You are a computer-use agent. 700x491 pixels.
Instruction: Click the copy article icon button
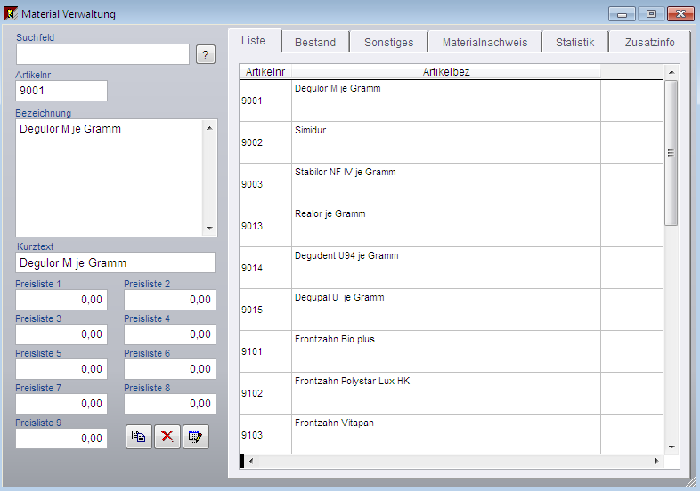tap(139, 437)
